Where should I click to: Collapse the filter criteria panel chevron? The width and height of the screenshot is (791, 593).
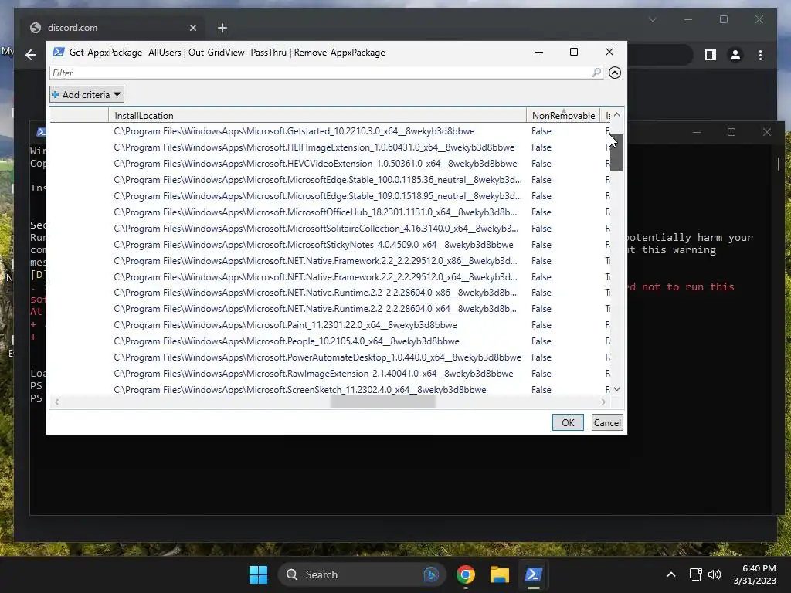614,73
